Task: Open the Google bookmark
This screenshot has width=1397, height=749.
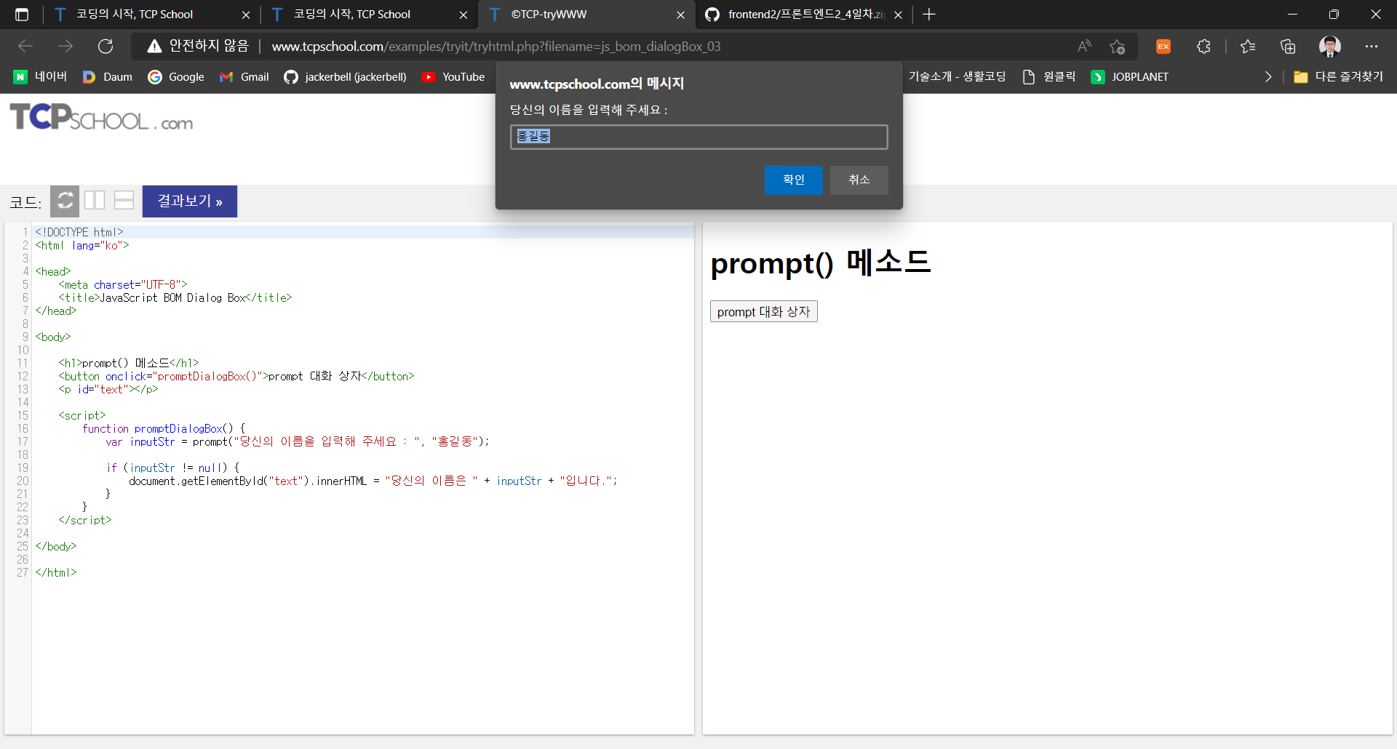Action: [176, 77]
